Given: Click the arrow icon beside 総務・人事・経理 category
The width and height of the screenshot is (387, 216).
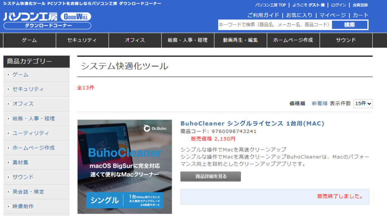Looking at the screenshot, I should pyautogui.click(x=8, y=118).
